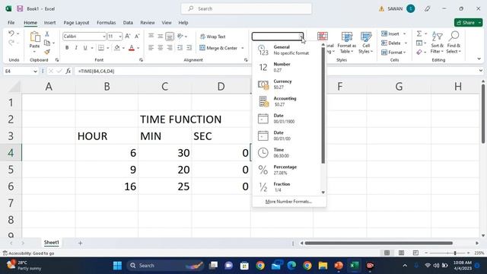Click the Borders icon

(x=101, y=48)
